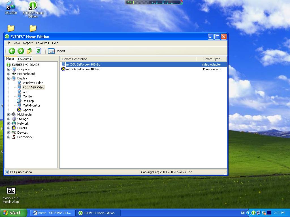290x217 pixels.
Task: Collapse the Display tree node
Action: (x=8, y=79)
